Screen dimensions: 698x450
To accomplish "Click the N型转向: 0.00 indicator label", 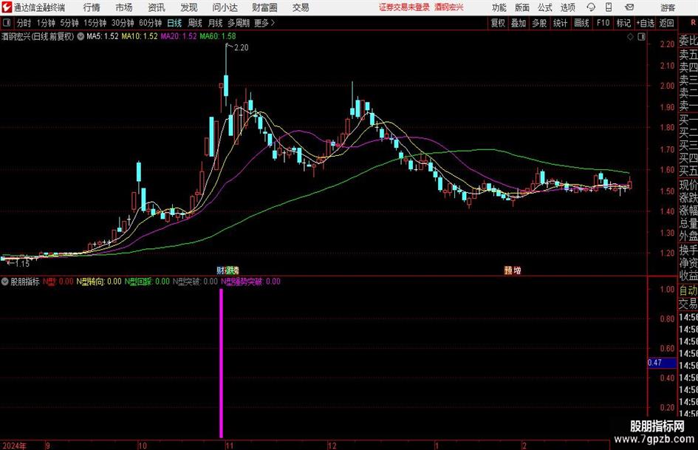I will (x=99, y=282).
